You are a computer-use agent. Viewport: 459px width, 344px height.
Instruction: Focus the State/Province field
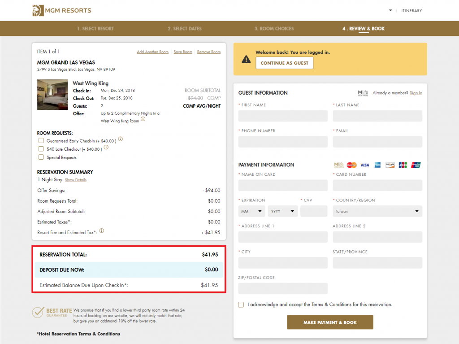point(377,263)
